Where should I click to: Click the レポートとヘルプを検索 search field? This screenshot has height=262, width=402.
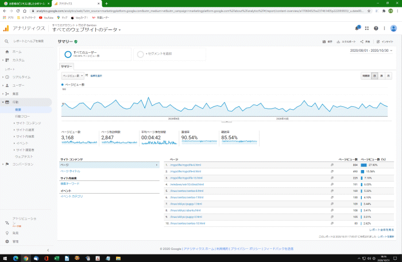pyautogui.click(x=29, y=41)
